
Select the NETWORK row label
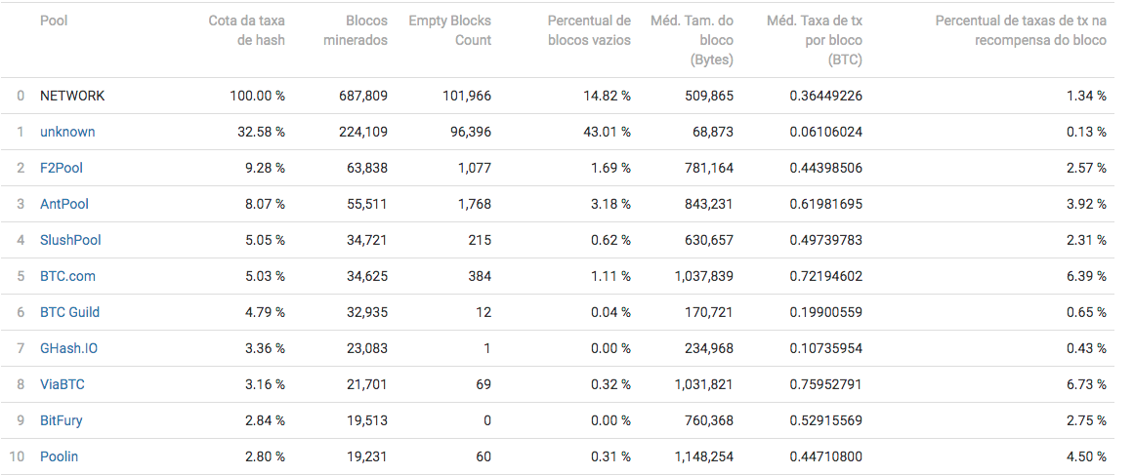coord(72,96)
